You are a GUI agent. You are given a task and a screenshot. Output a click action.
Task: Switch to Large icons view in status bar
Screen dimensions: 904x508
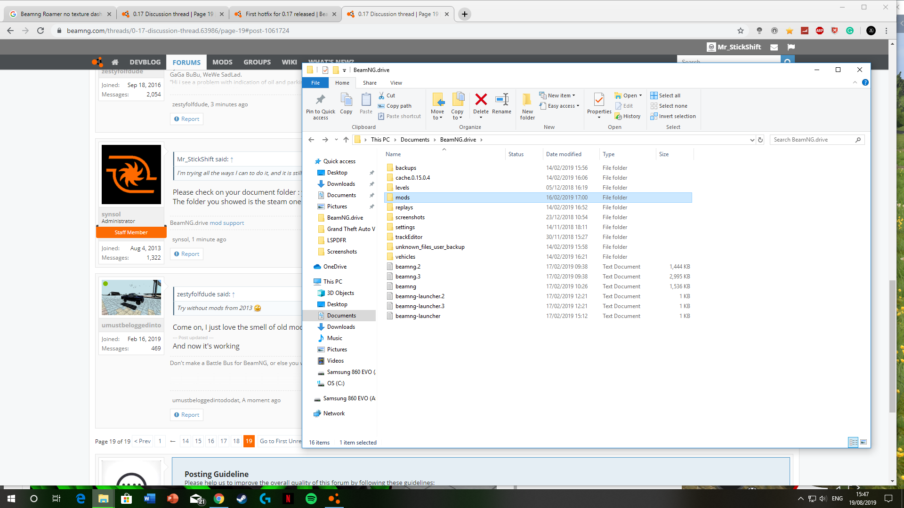864,442
